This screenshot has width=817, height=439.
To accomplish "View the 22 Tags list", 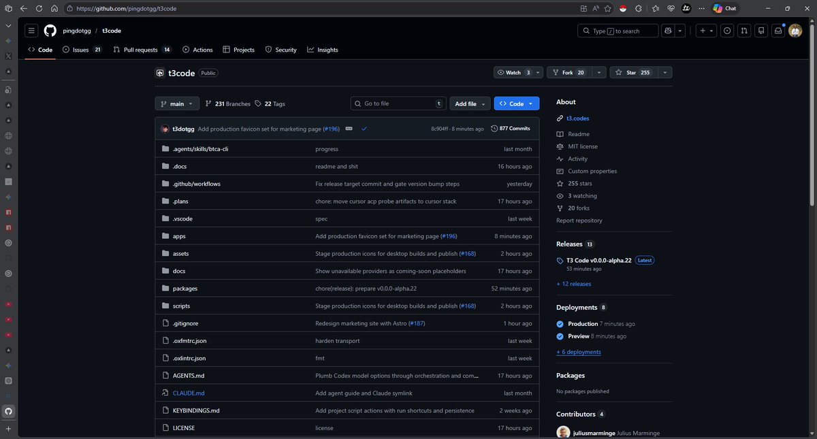I will tap(270, 103).
